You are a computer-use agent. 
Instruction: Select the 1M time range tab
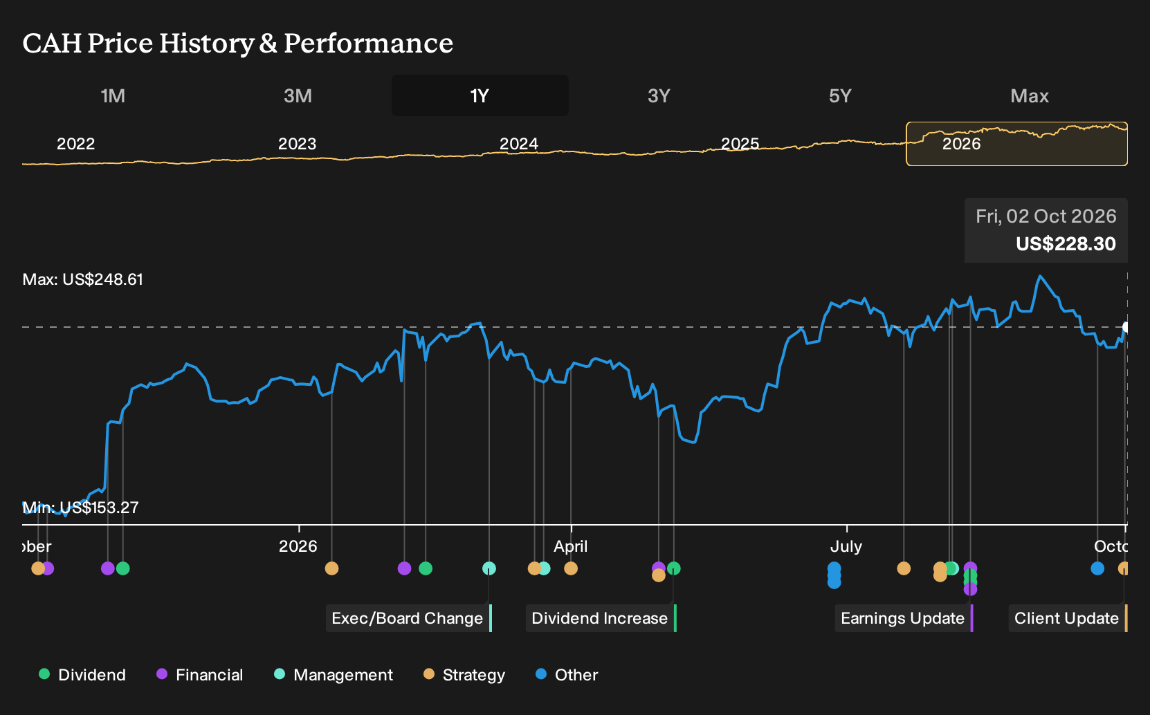(113, 95)
